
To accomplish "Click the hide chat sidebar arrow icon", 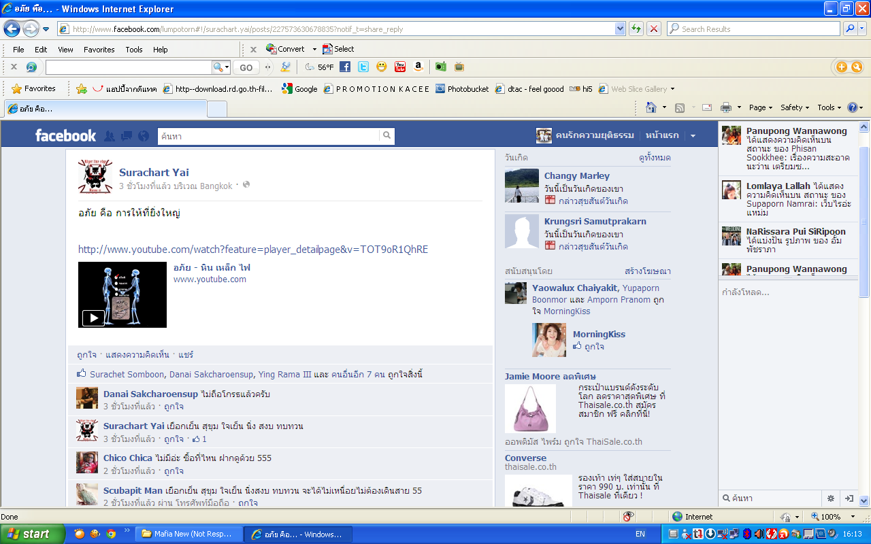I will (x=849, y=498).
